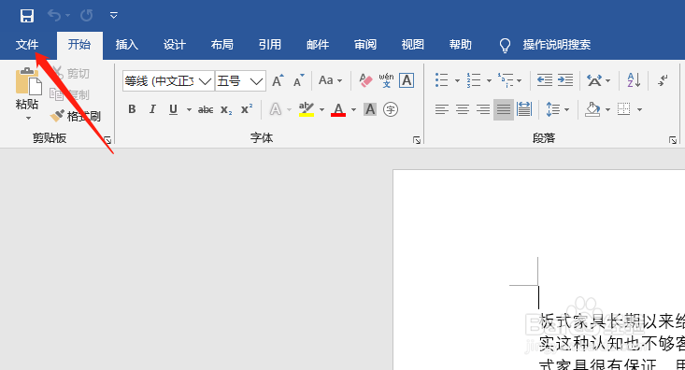Open the 帮助 (Help) tab
Screen dimensions: 685x370
pyautogui.click(x=461, y=45)
